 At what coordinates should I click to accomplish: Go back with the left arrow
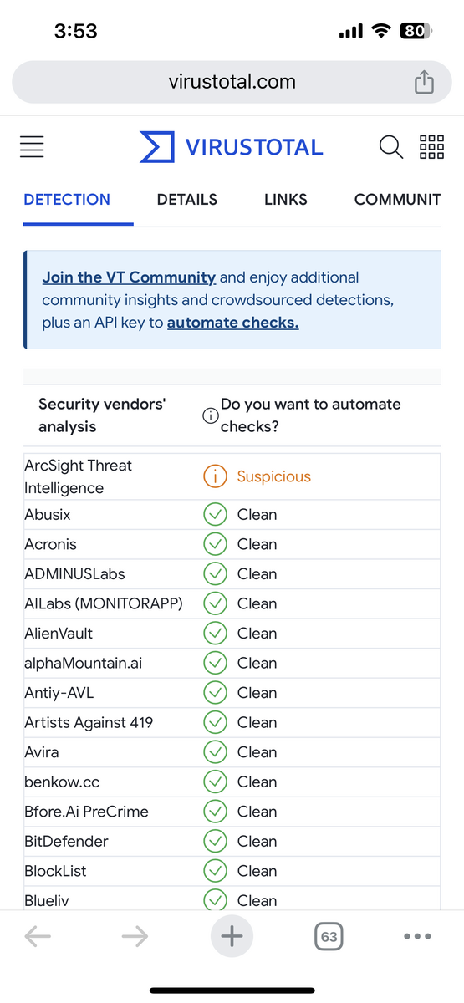pos(38,936)
